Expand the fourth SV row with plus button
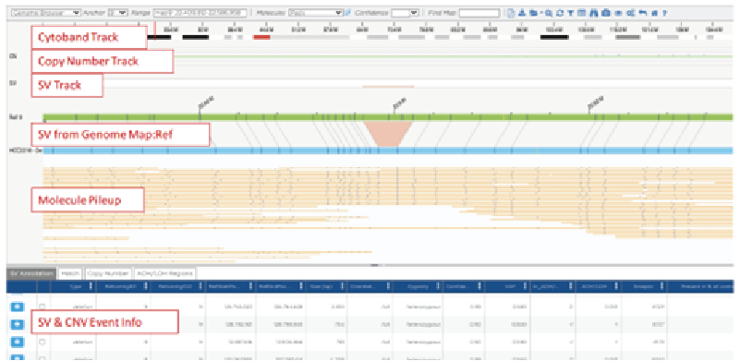 tap(18, 356)
